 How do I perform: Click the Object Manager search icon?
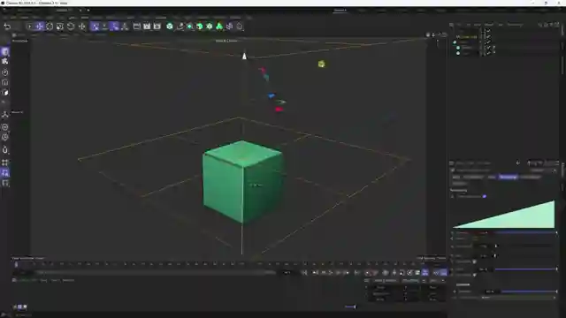[540, 25]
